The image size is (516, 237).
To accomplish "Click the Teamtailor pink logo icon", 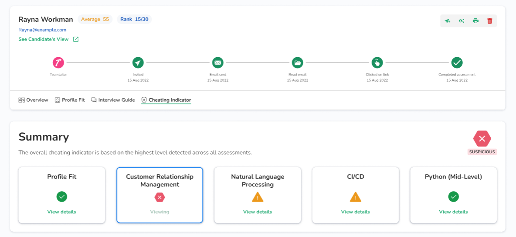I will (58, 63).
